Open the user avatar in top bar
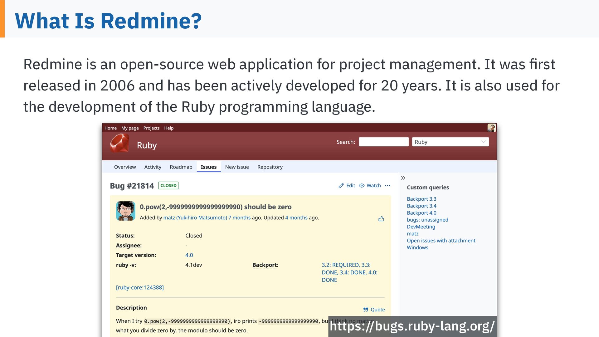Screen dimensions: 599x337 pos(492,128)
